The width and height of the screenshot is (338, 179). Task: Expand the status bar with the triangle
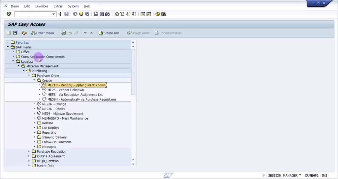264,175
